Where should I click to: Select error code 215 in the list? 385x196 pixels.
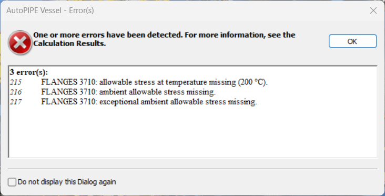16,82
